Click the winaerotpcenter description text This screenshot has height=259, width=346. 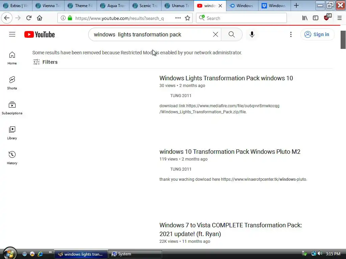pyautogui.click(x=233, y=179)
